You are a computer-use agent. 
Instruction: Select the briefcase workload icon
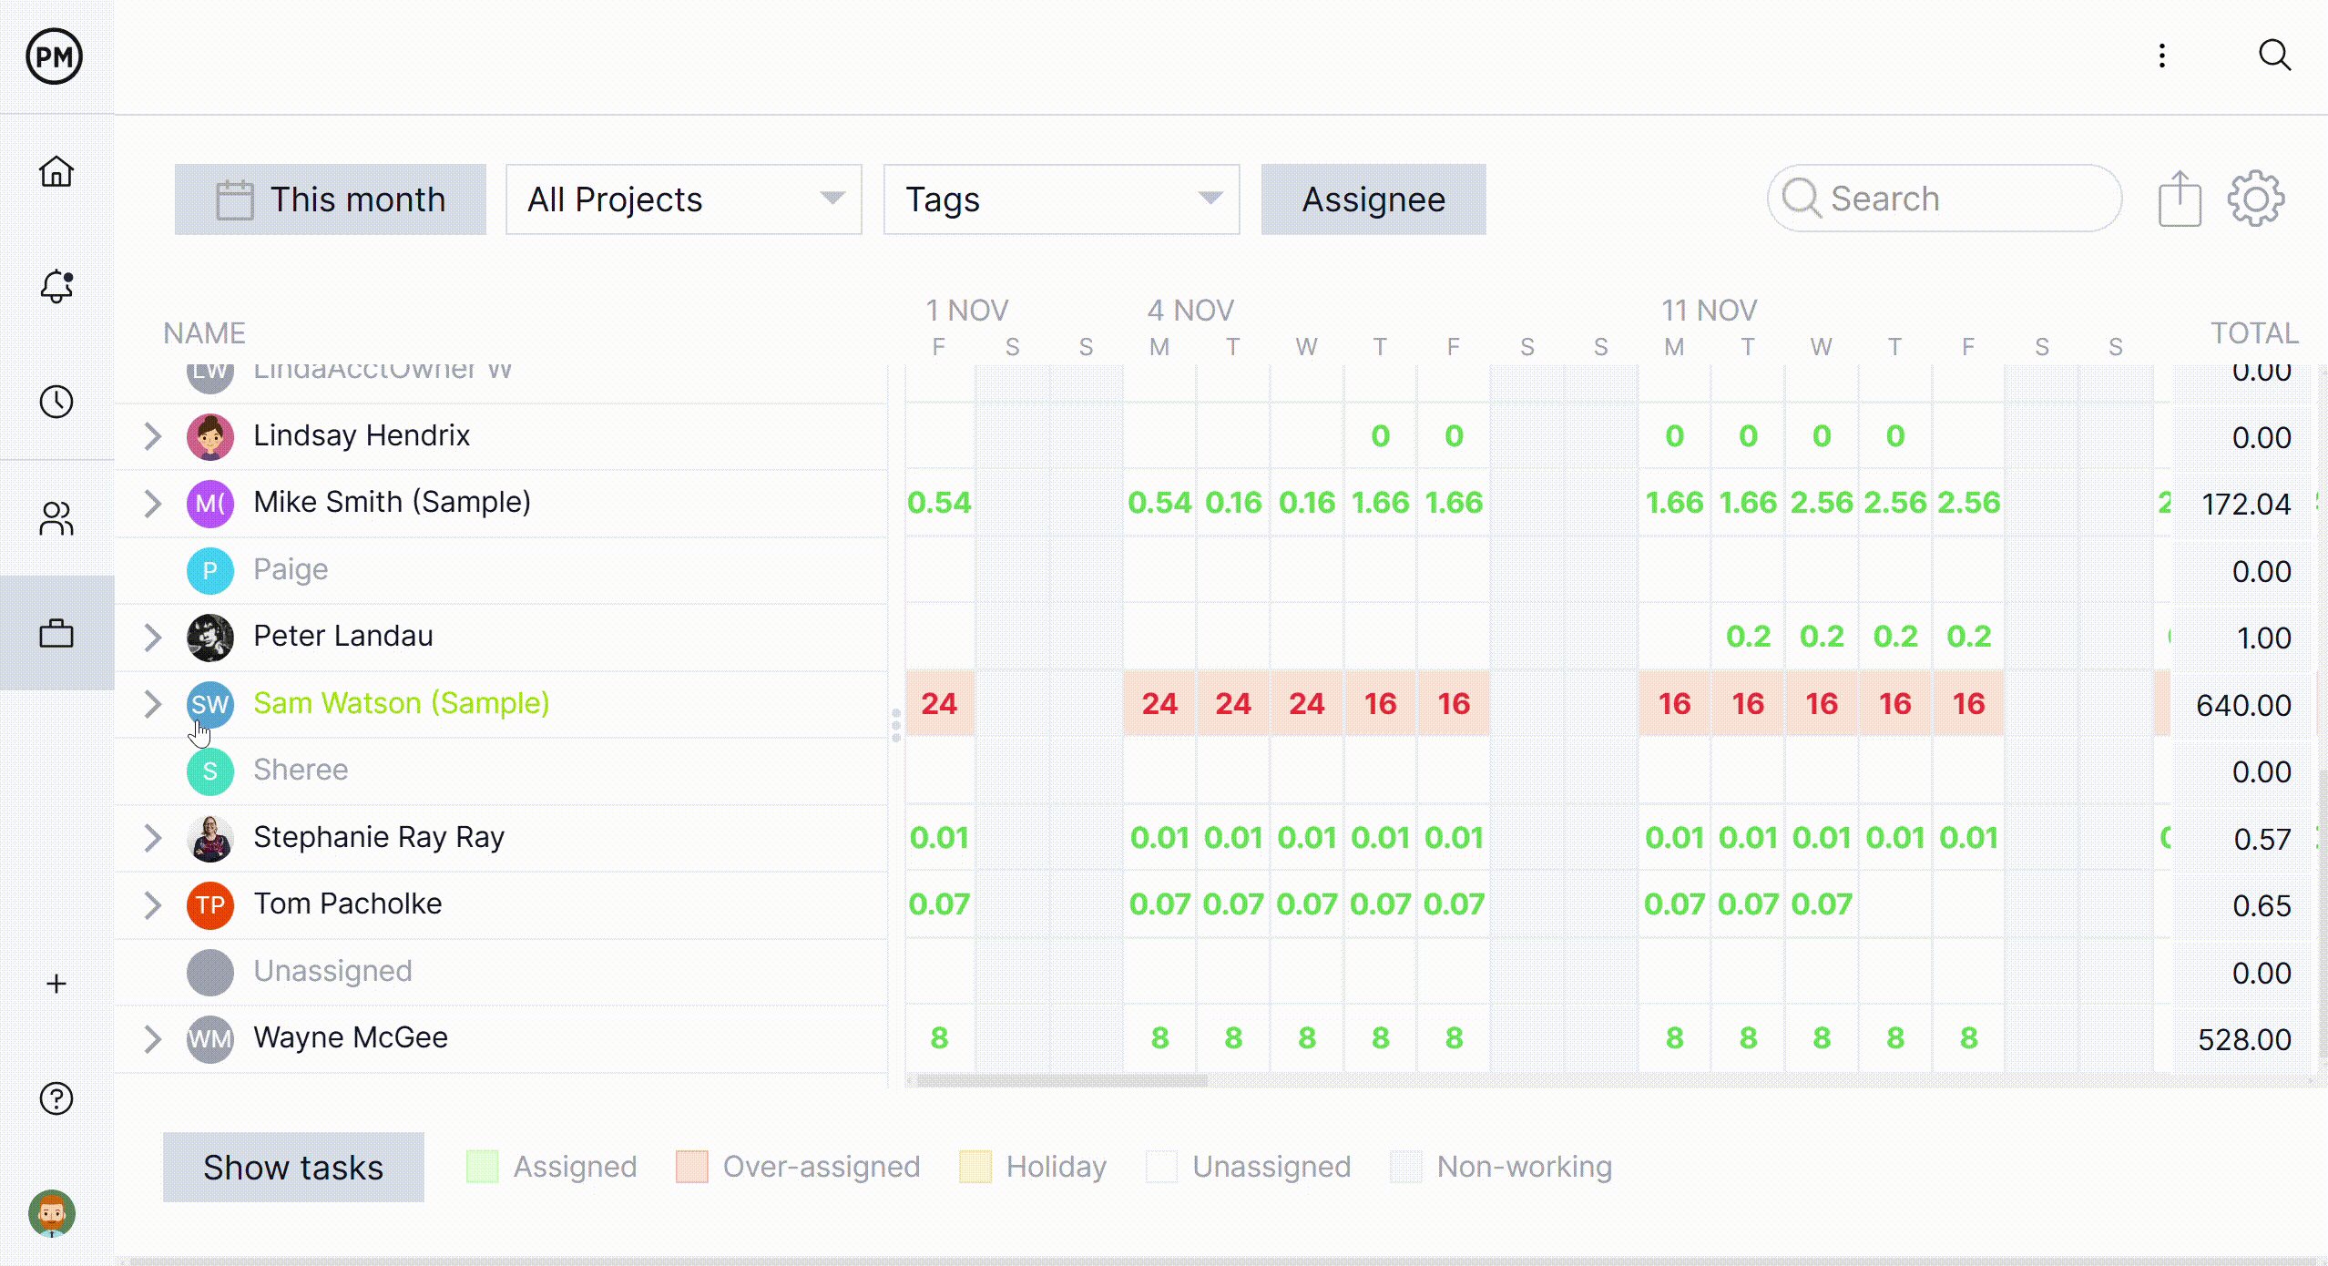point(56,633)
